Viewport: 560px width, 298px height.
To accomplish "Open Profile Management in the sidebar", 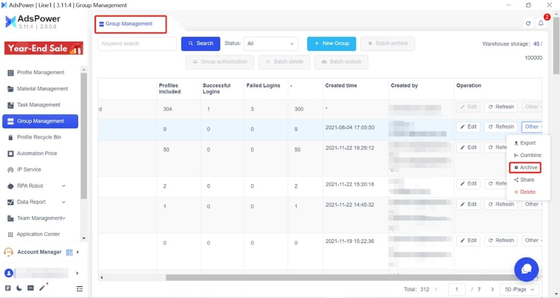I will 40,73.
